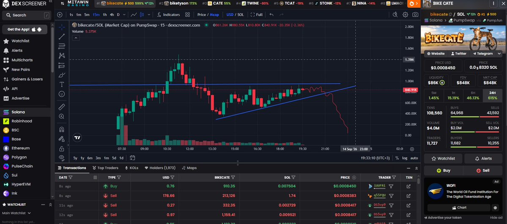Screen dimensions: 507x224
Task: Open Gainers & Losers page
Action: (27, 79)
